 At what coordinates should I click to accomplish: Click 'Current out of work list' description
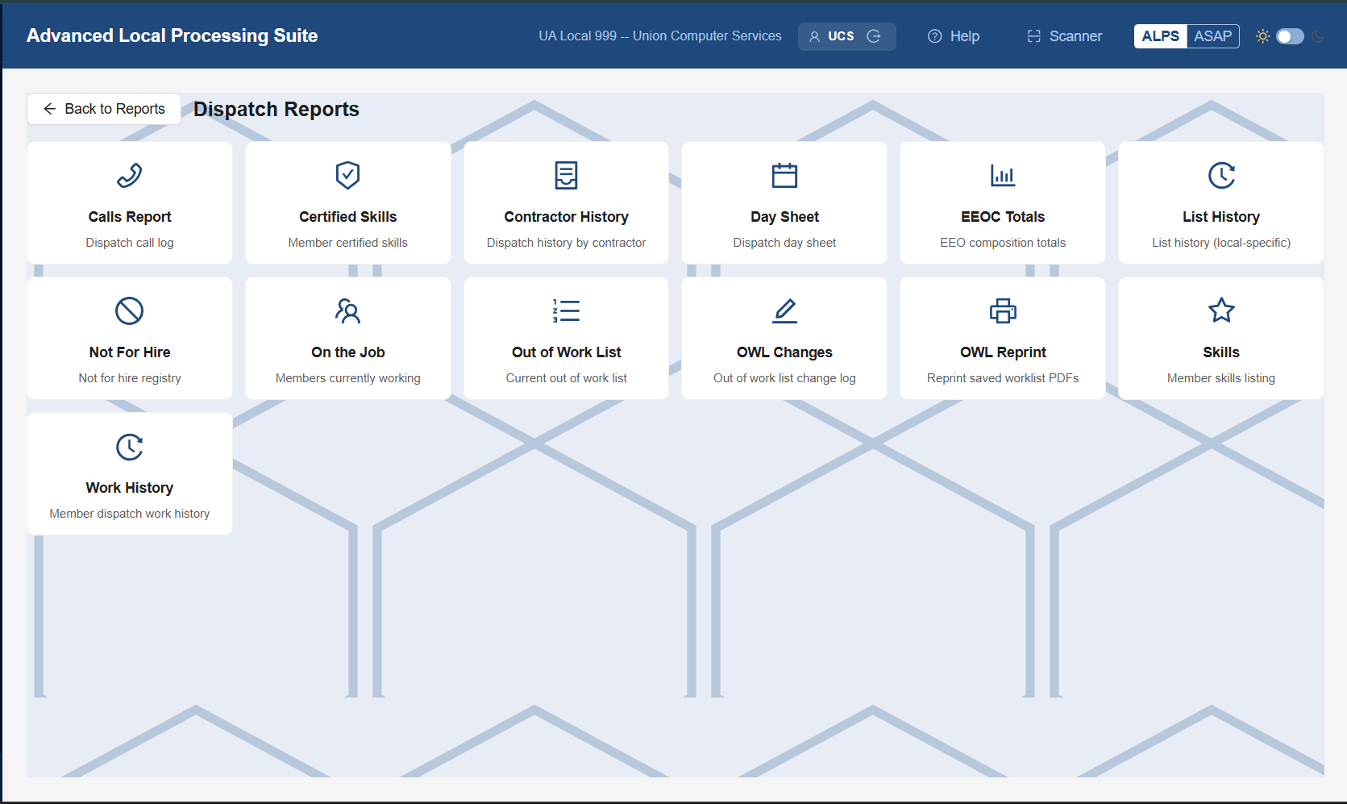566,378
